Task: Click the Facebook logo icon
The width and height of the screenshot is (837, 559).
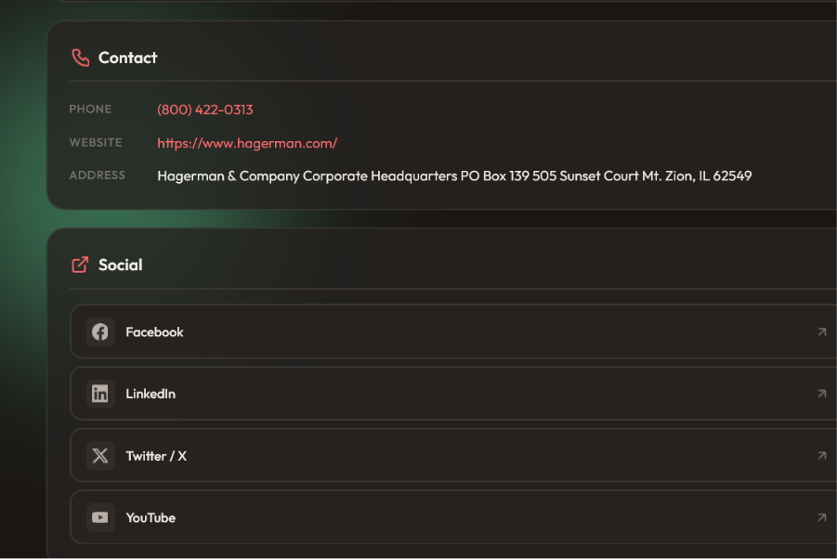Action: (x=99, y=331)
